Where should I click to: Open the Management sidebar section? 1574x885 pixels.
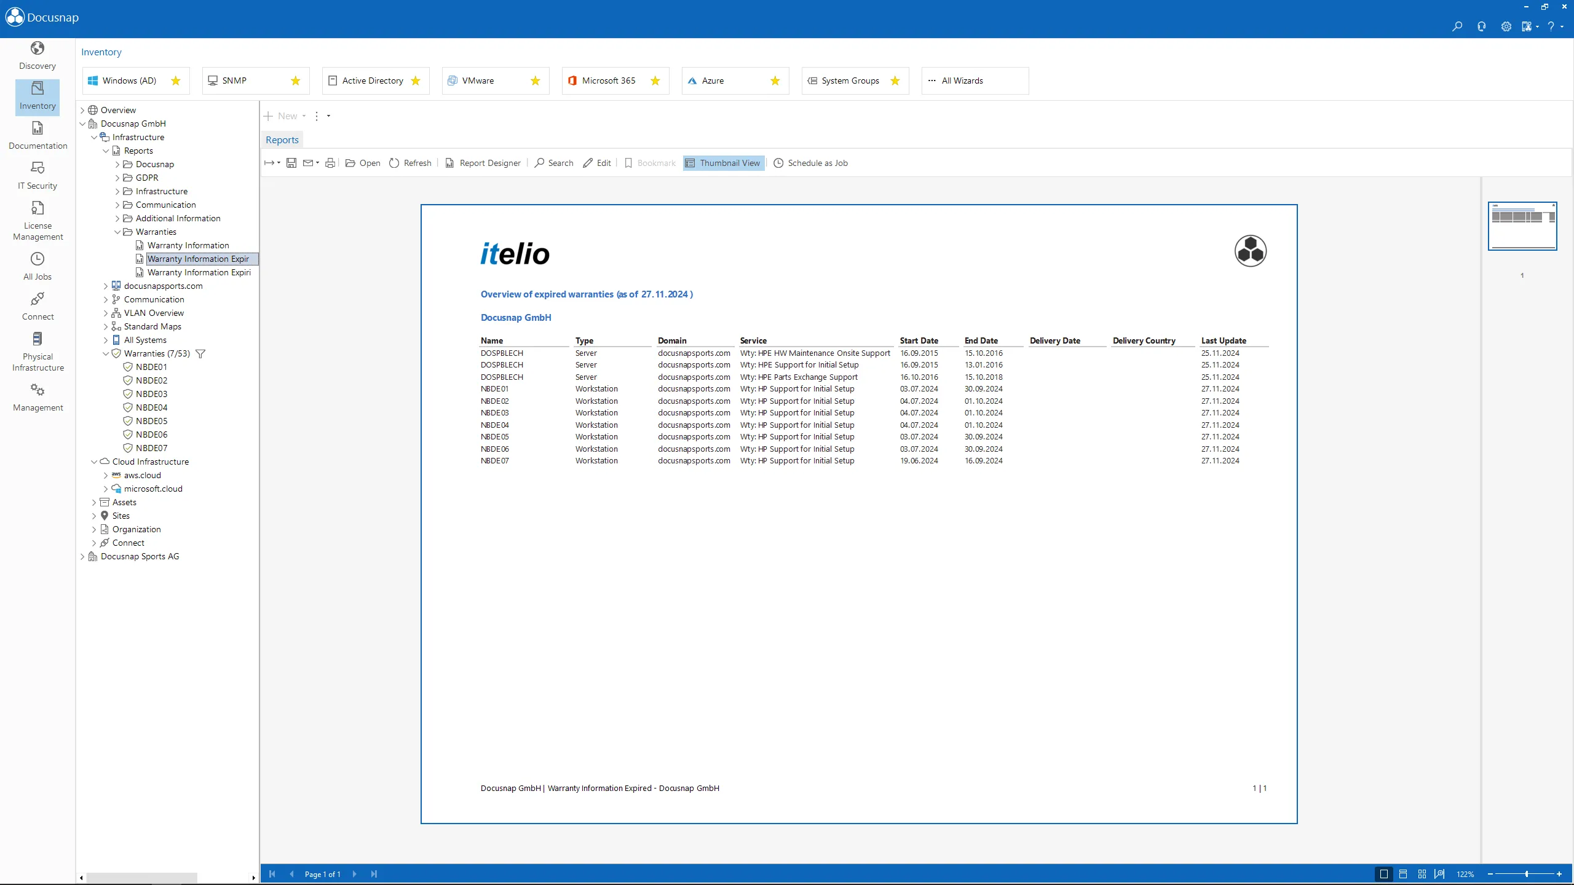(38, 398)
